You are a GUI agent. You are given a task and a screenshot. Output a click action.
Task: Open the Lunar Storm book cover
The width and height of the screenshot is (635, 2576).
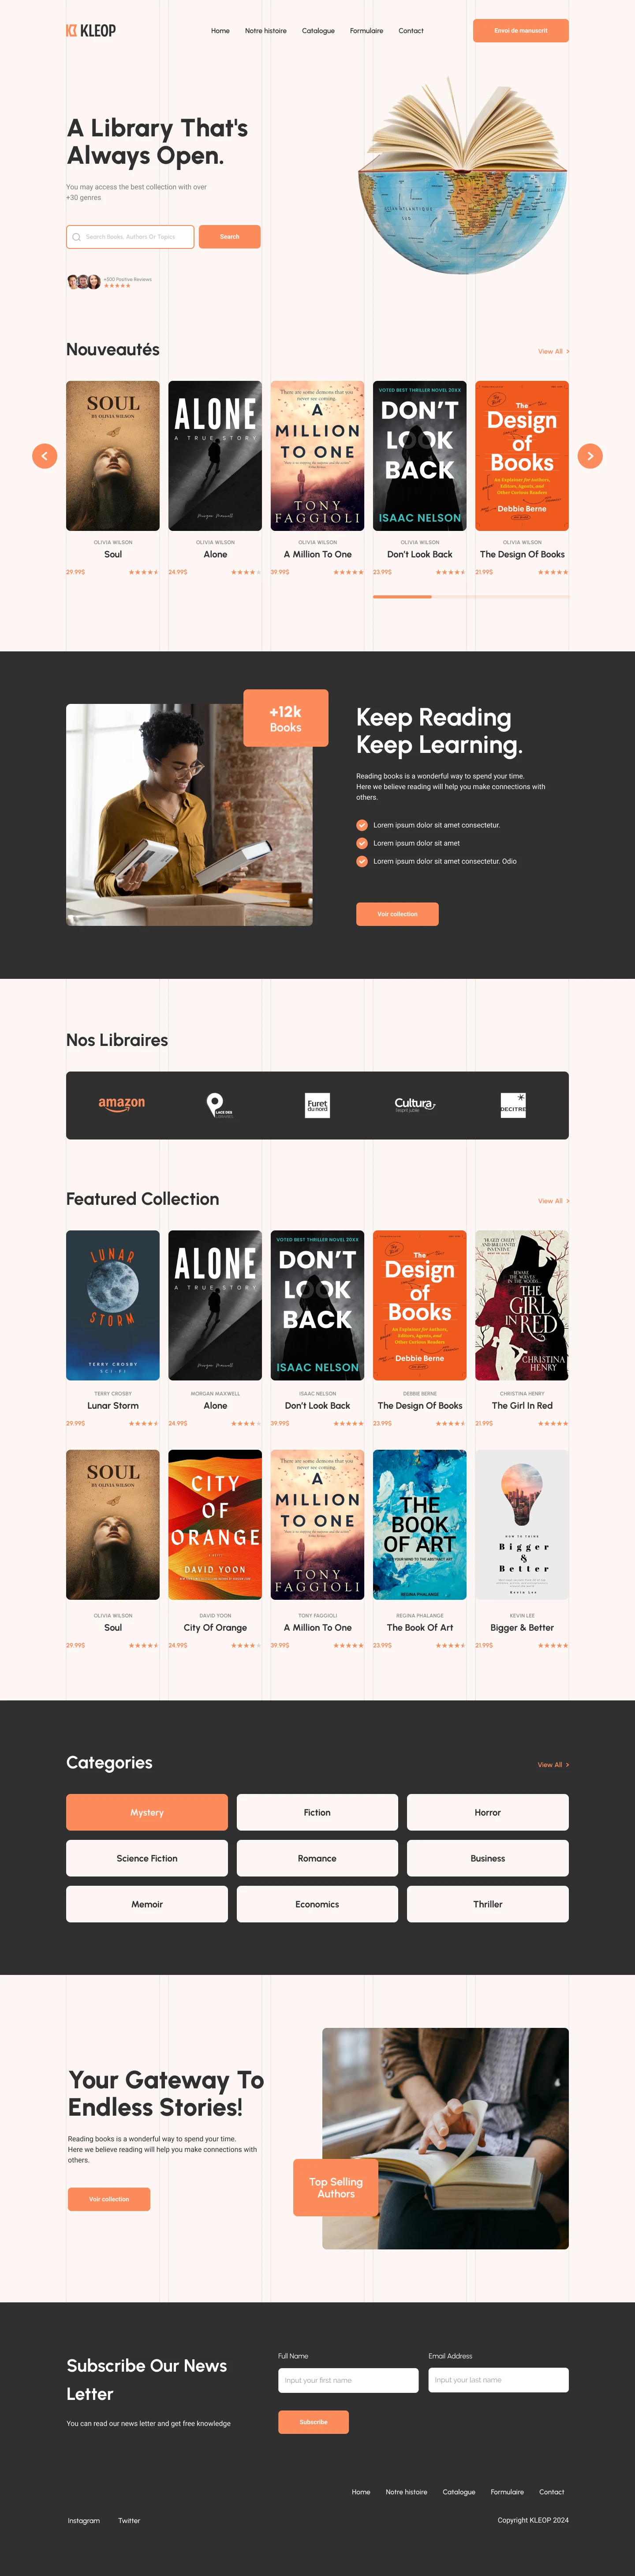tap(113, 1305)
